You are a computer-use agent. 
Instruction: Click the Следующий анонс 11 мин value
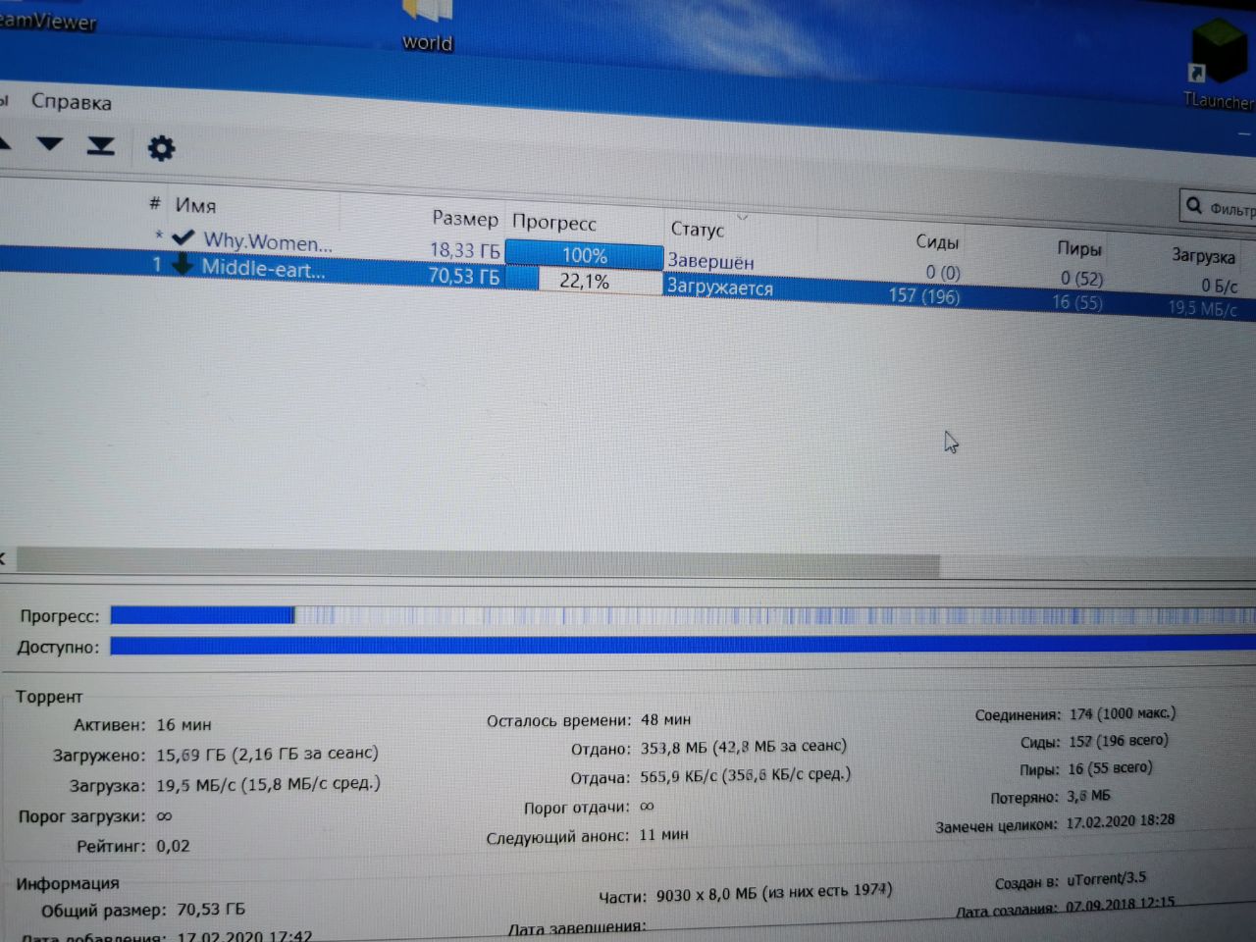(x=663, y=834)
